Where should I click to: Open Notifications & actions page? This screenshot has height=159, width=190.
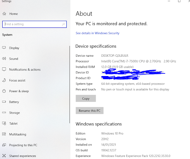pyautogui.click(x=25, y=70)
